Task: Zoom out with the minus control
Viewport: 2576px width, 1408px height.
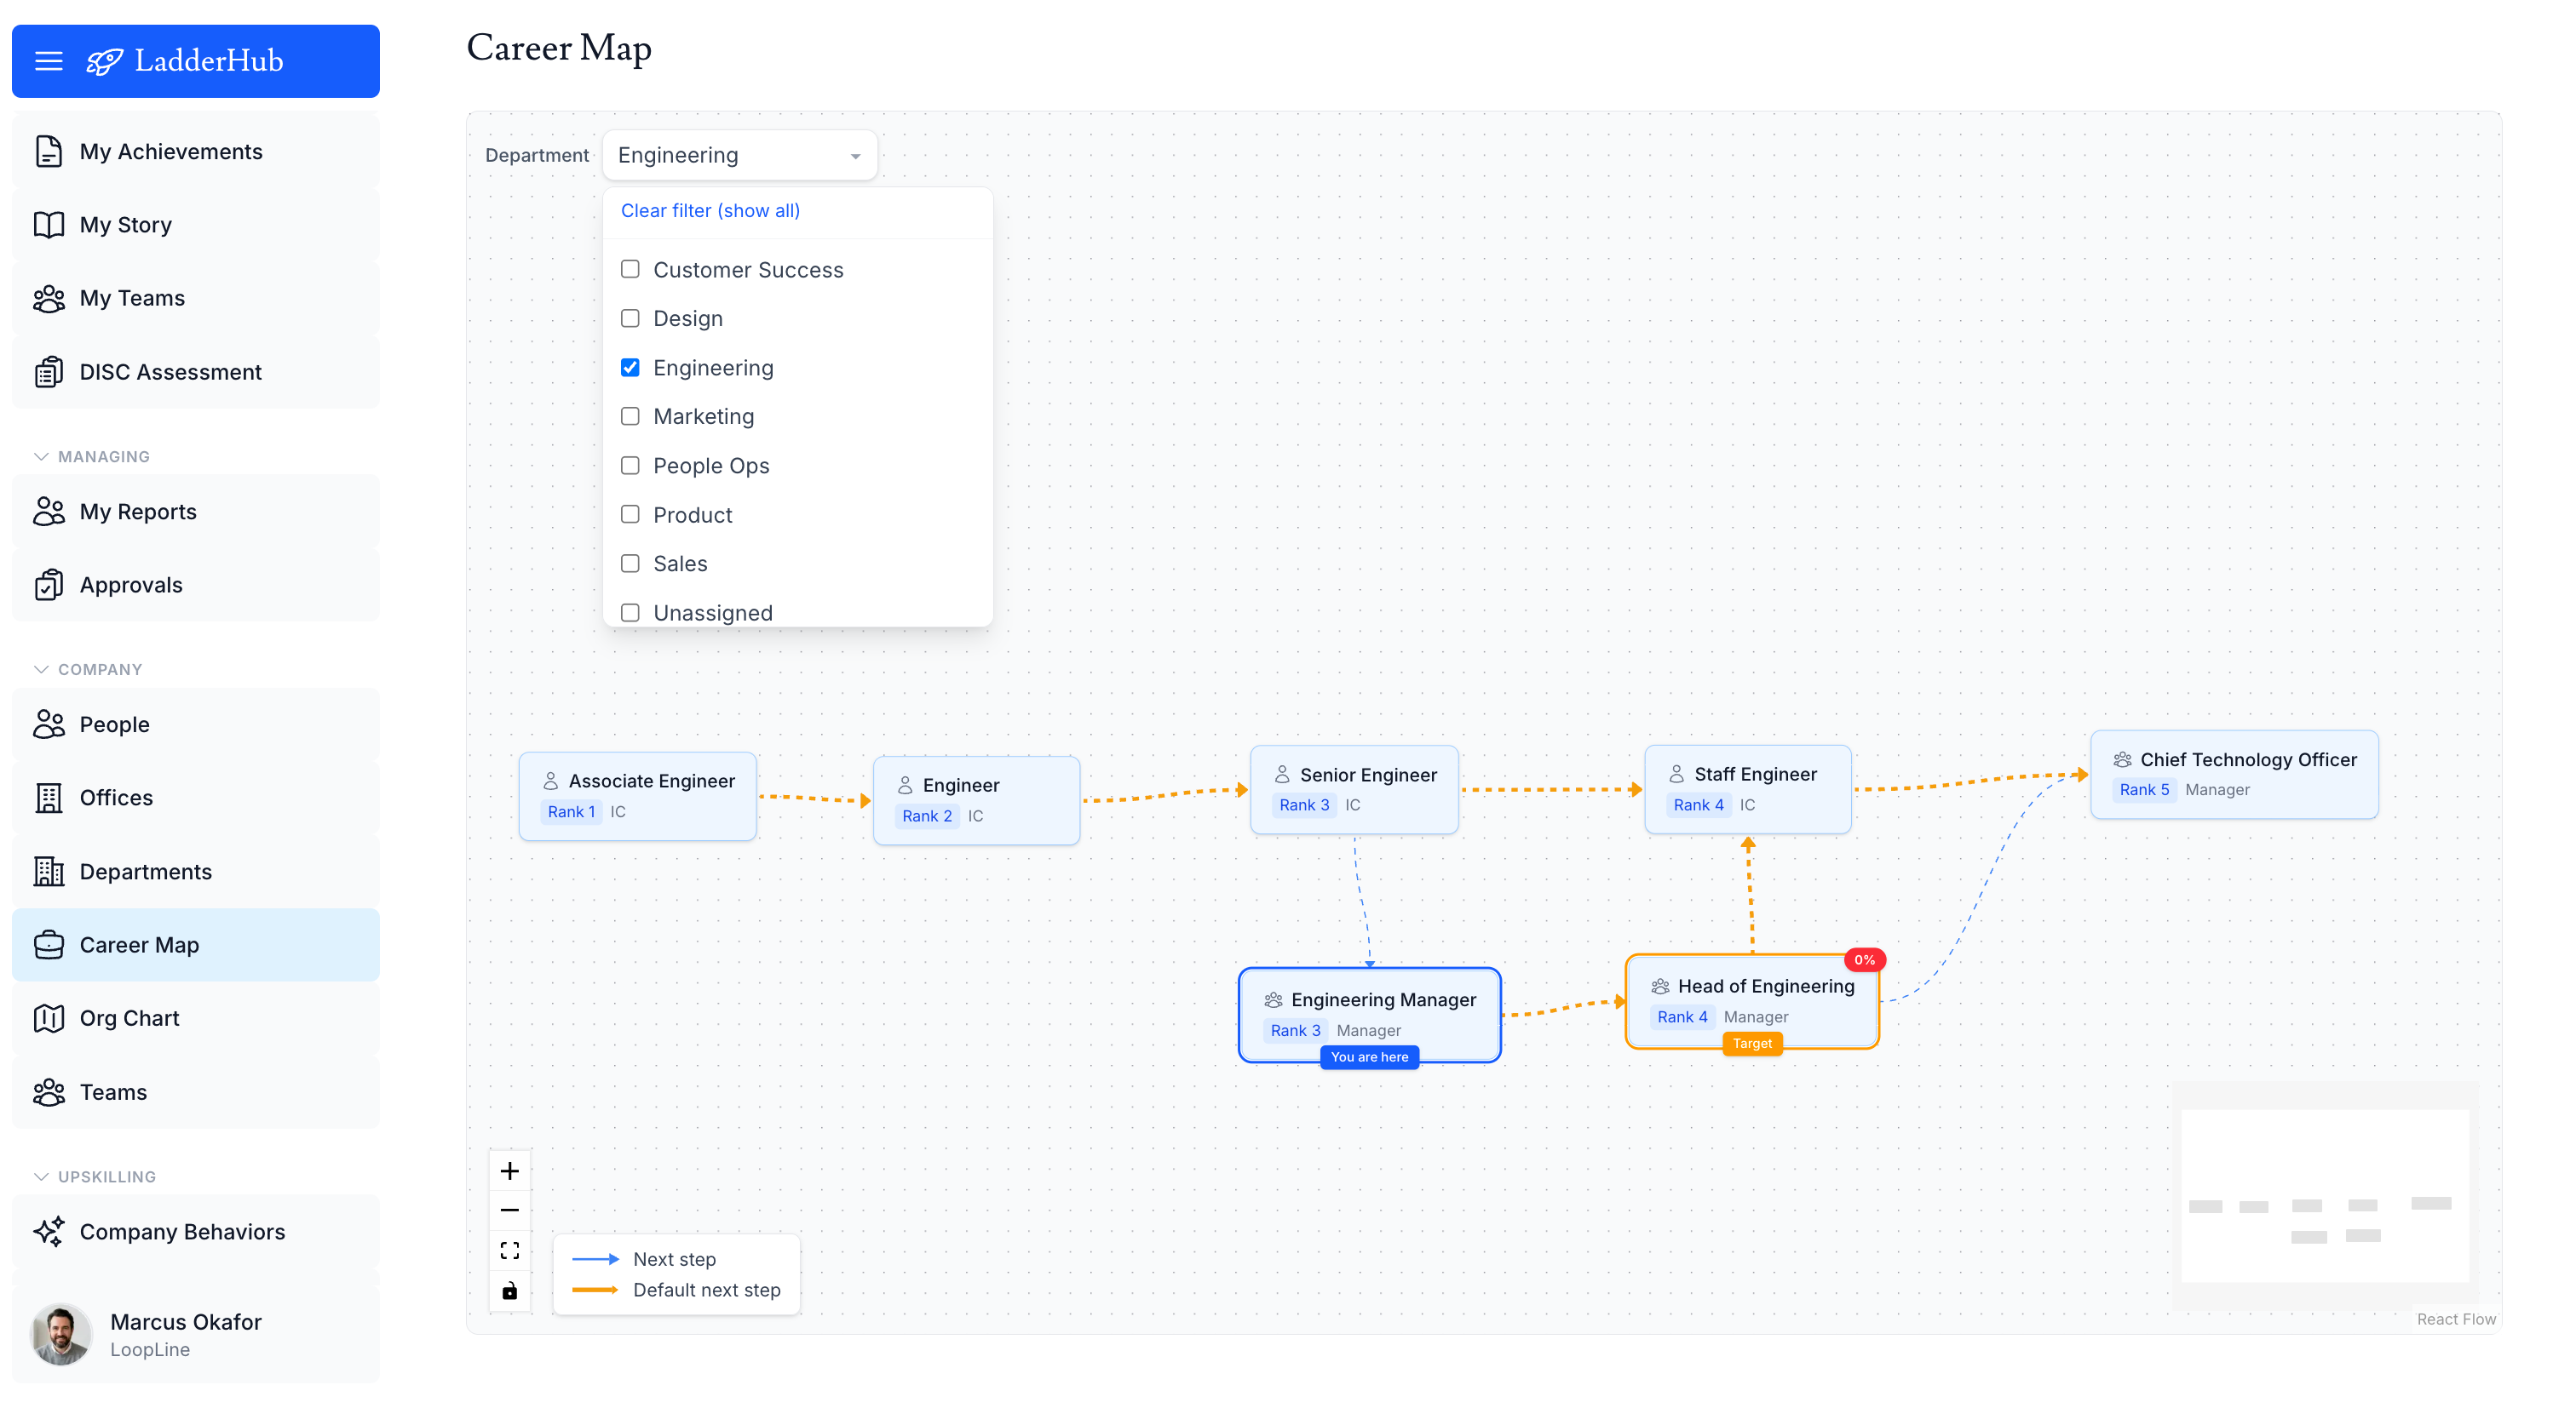Action: 509,1211
